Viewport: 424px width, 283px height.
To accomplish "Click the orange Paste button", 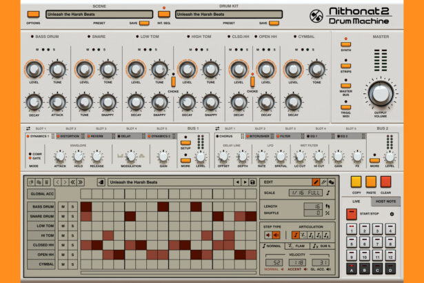I will (371, 184).
